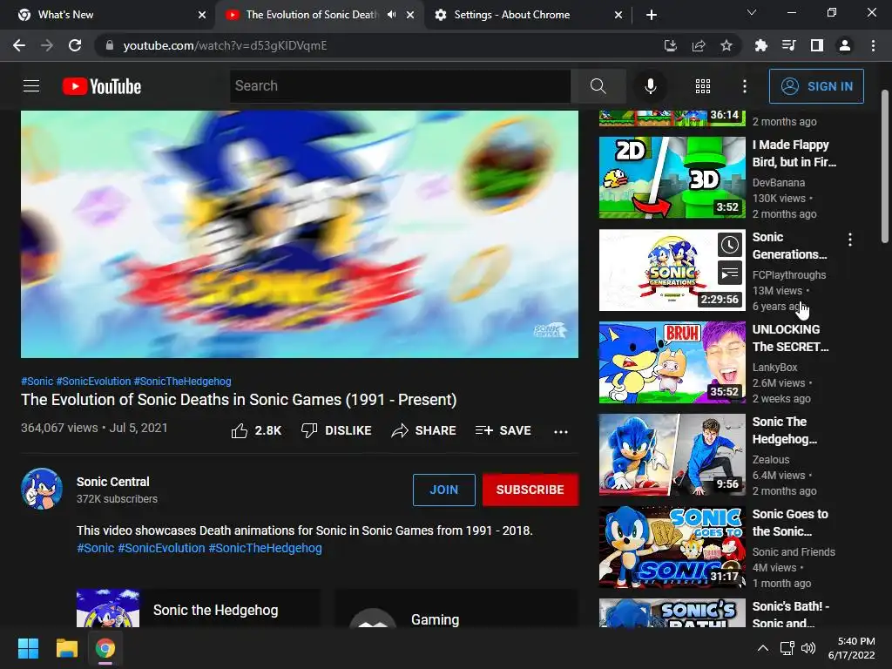892x669 pixels.
Task: Click in the YouTube search field
Action: pyautogui.click(x=400, y=86)
